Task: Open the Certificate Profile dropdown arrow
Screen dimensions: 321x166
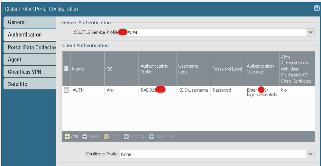Action: tap(310, 154)
